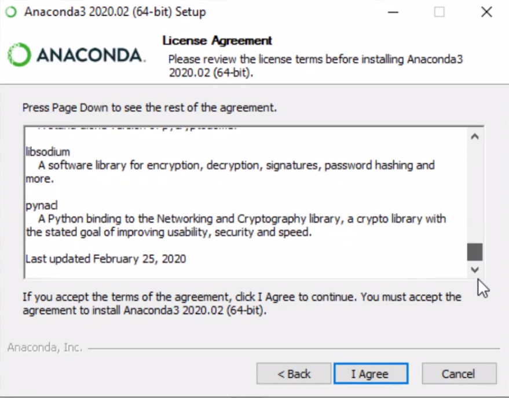Screen dimensions: 509x398
Task: Close the Setup window with the X
Action: 486,12
